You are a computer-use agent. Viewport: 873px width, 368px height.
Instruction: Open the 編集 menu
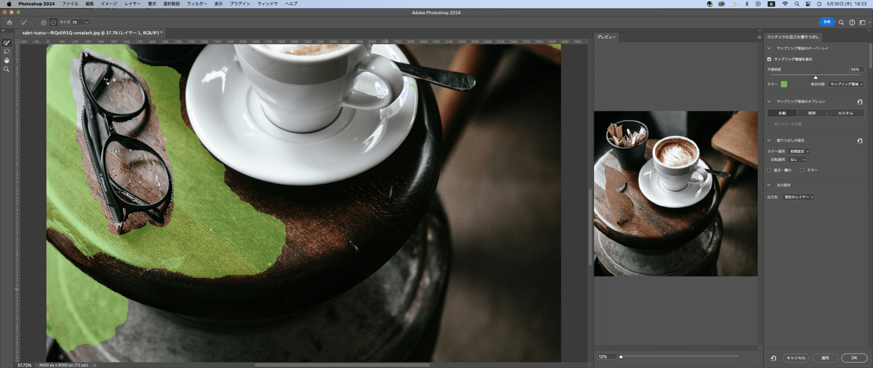point(89,4)
